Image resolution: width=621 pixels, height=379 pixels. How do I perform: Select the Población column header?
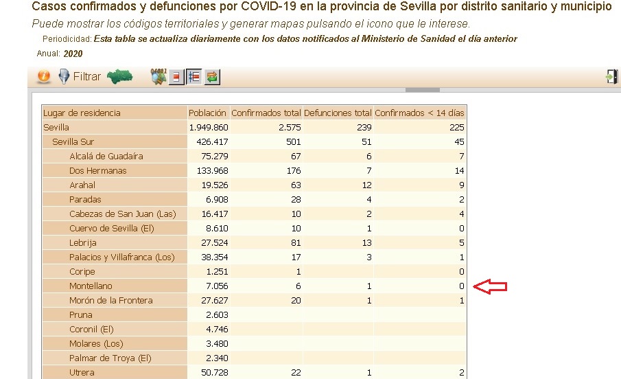pyautogui.click(x=208, y=113)
